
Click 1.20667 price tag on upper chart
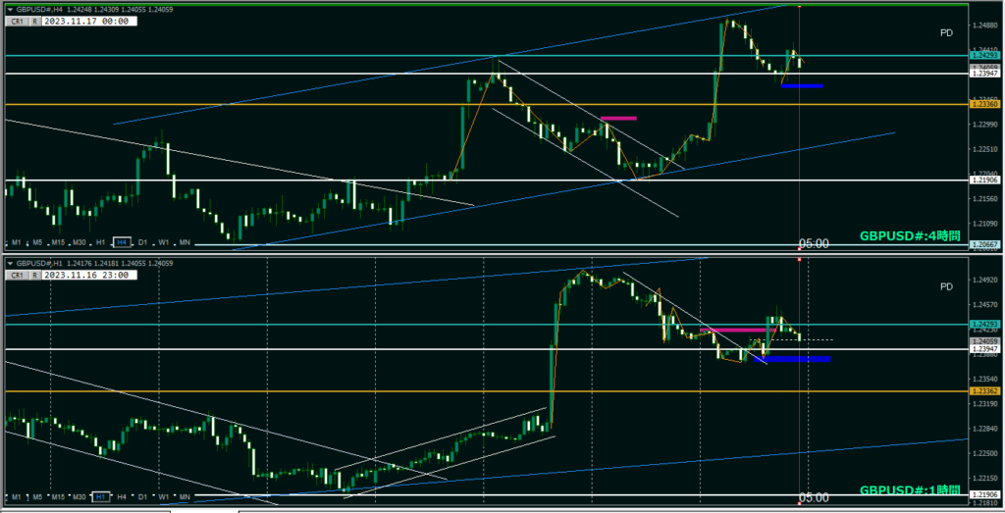[x=983, y=244]
